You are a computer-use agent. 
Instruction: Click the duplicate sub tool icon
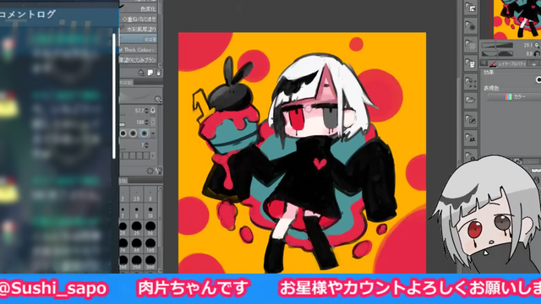click(x=150, y=73)
